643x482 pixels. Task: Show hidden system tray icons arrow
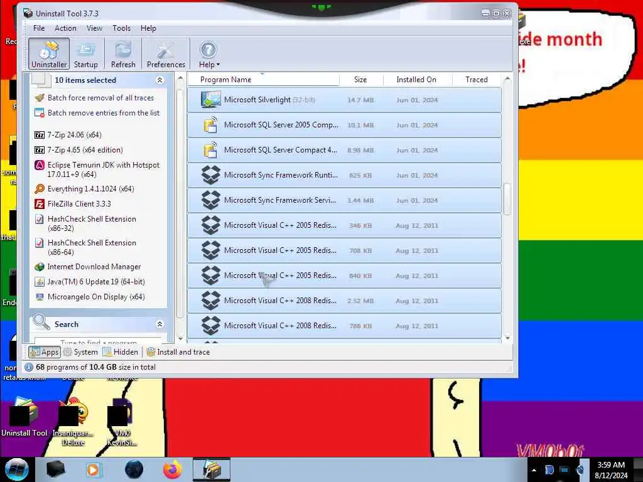(x=534, y=471)
